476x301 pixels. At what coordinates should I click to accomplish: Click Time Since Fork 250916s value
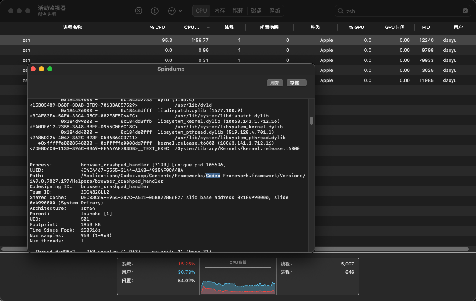point(90,230)
